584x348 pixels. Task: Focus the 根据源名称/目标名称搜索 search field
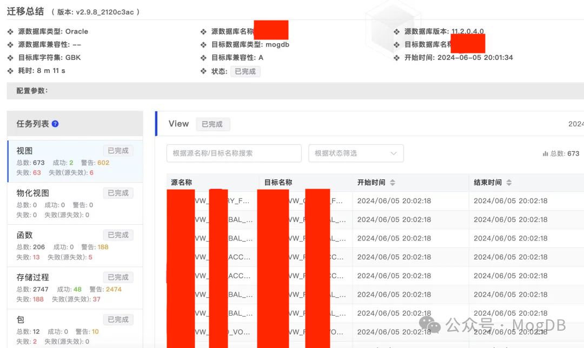click(234, 153)
